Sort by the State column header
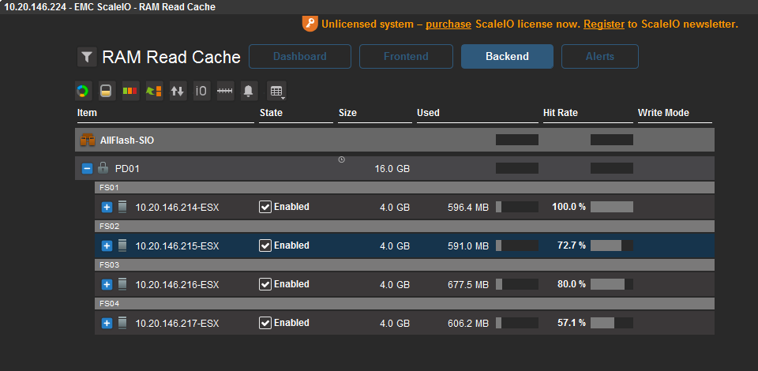 click(271, 113)
